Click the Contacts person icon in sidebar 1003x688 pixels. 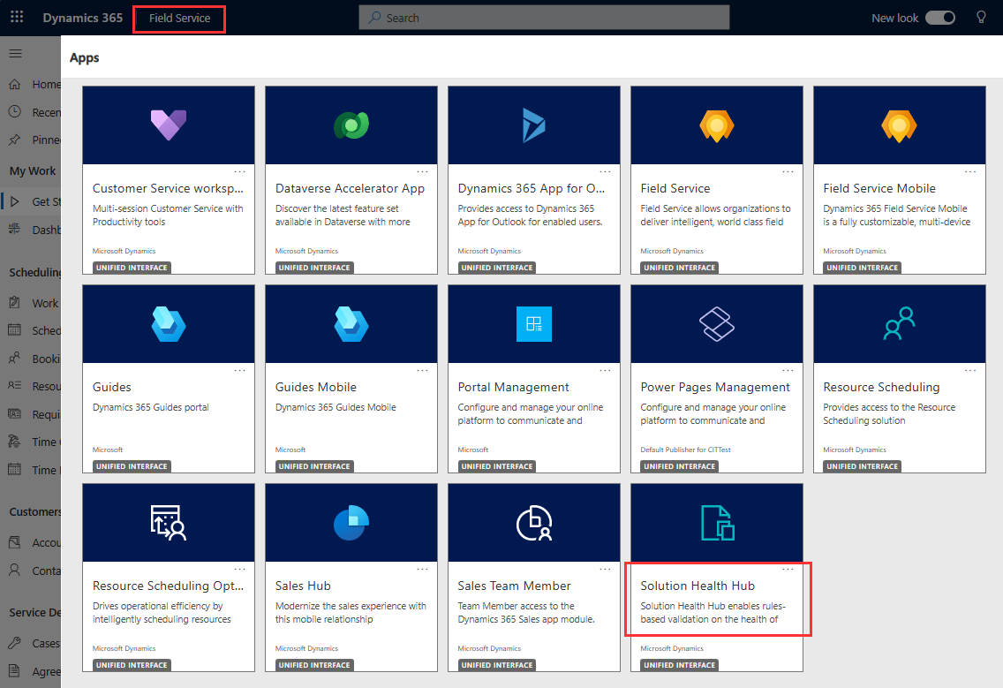15,571
